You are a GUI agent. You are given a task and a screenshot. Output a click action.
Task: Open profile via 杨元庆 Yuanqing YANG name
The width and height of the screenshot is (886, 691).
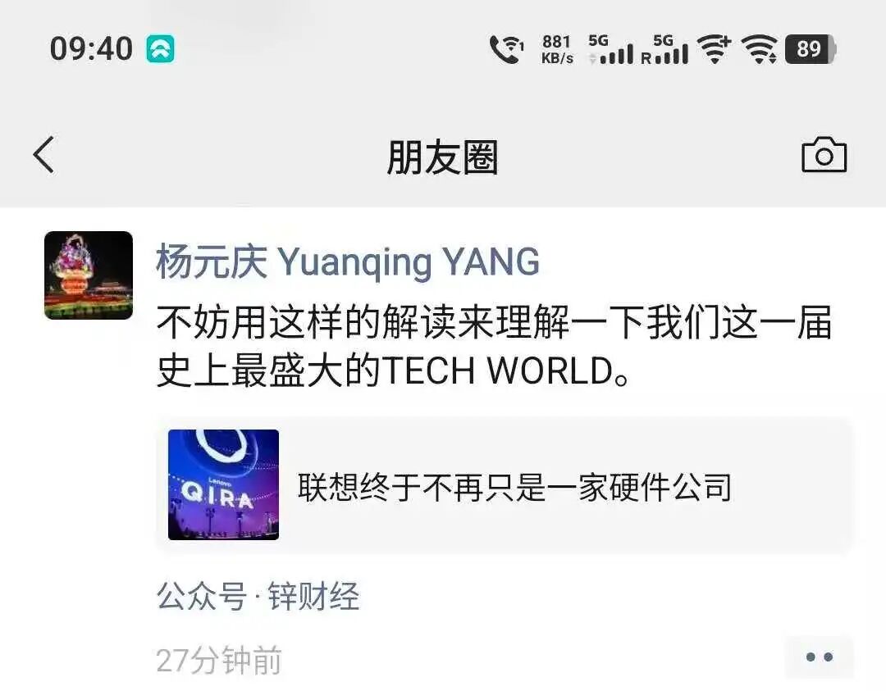point(348,262)
